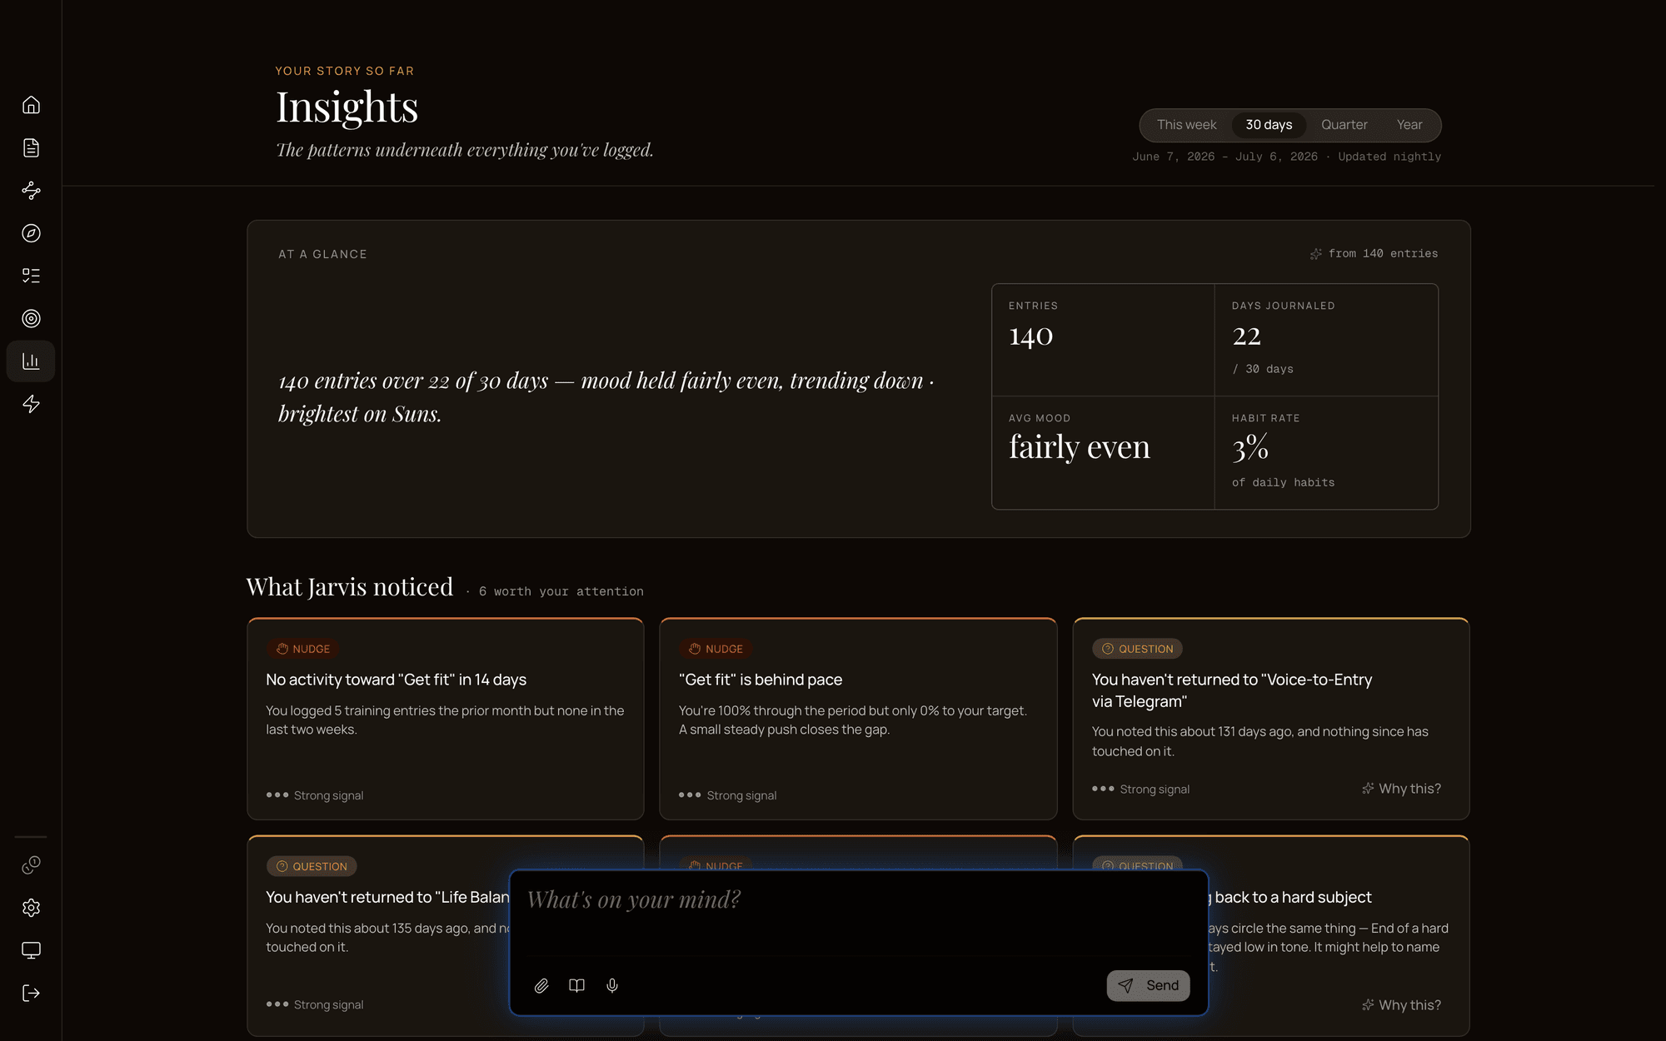Open the target goals icon

[31, 318]
